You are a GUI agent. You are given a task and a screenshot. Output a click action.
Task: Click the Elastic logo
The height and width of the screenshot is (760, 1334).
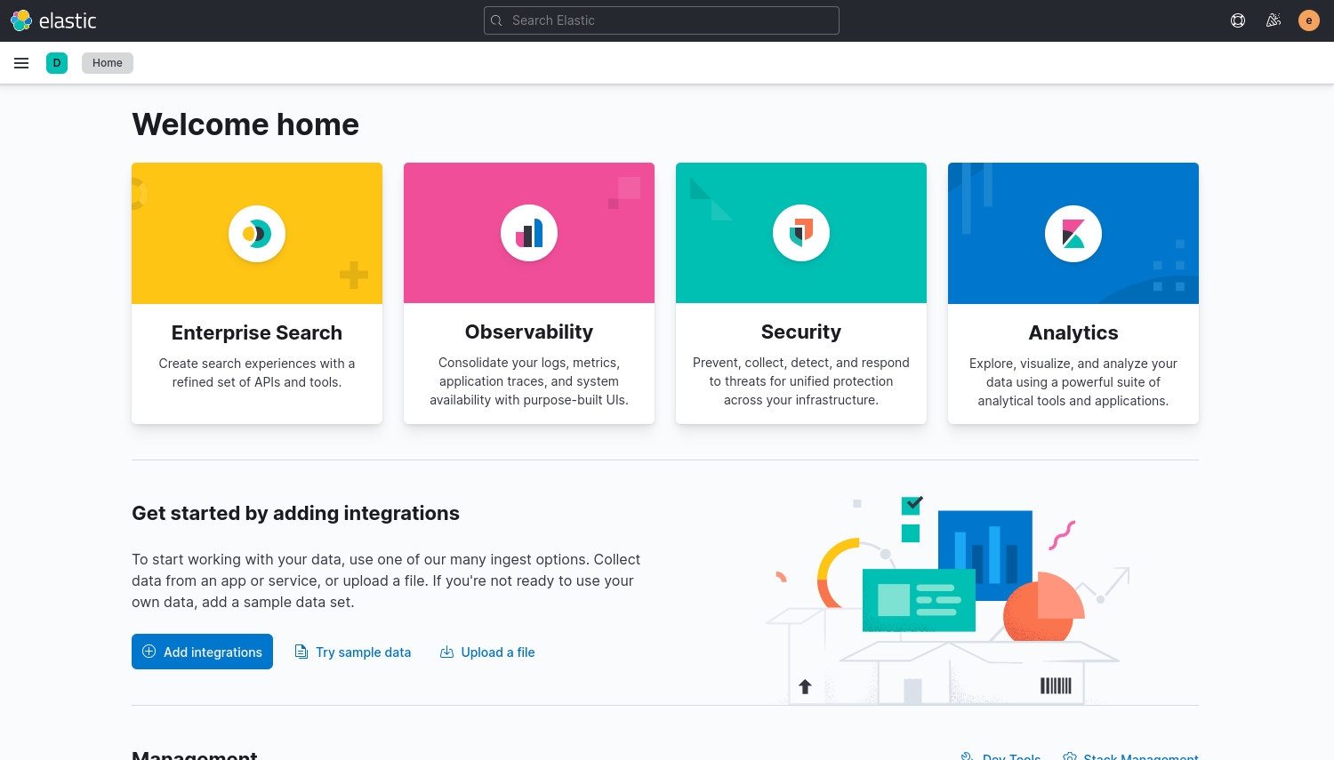[x=53, y=20]
